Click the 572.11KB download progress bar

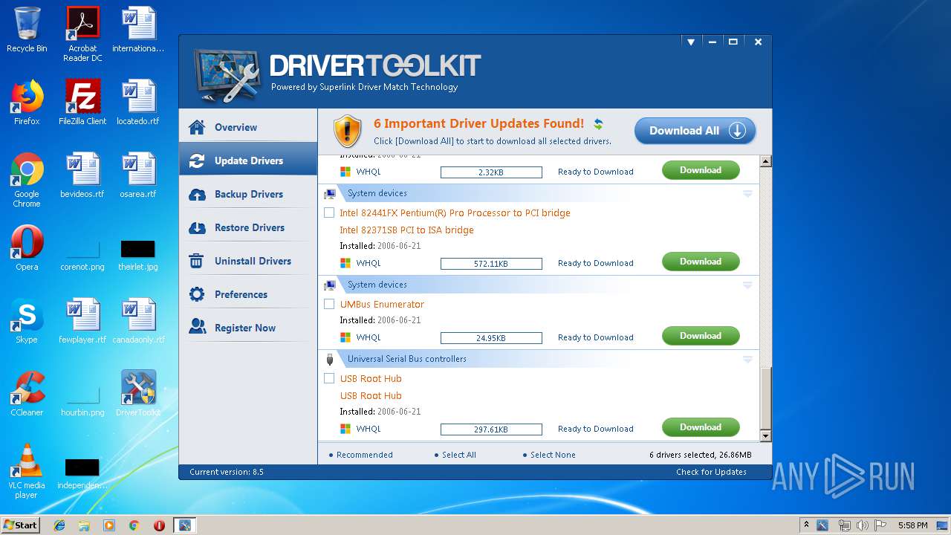click(491, 264)
